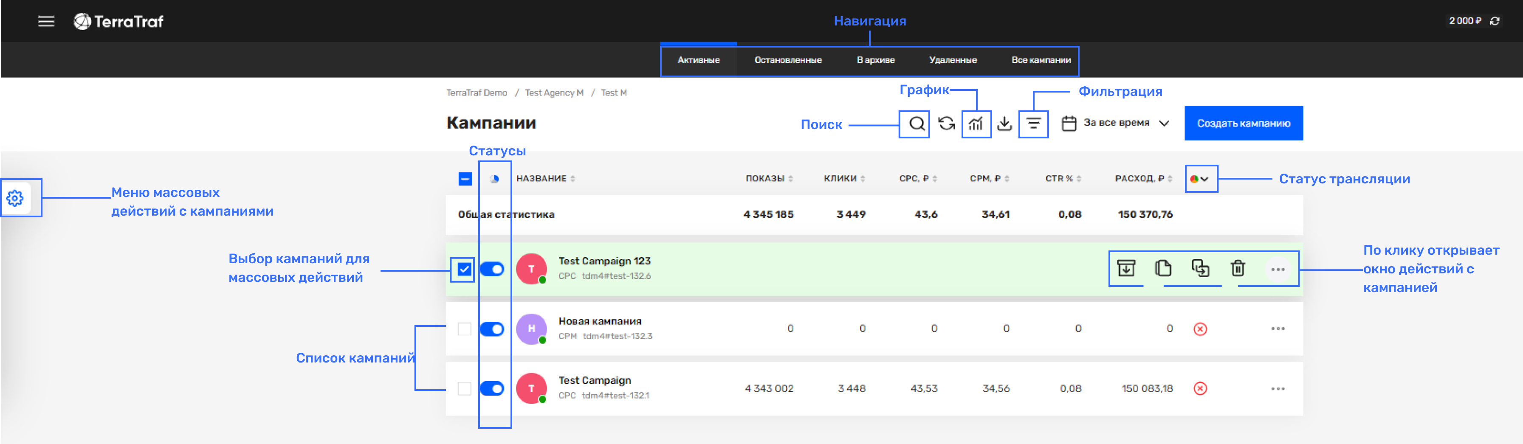
Task: Open Test Campaign 123 name link
Action: (604, 261)
